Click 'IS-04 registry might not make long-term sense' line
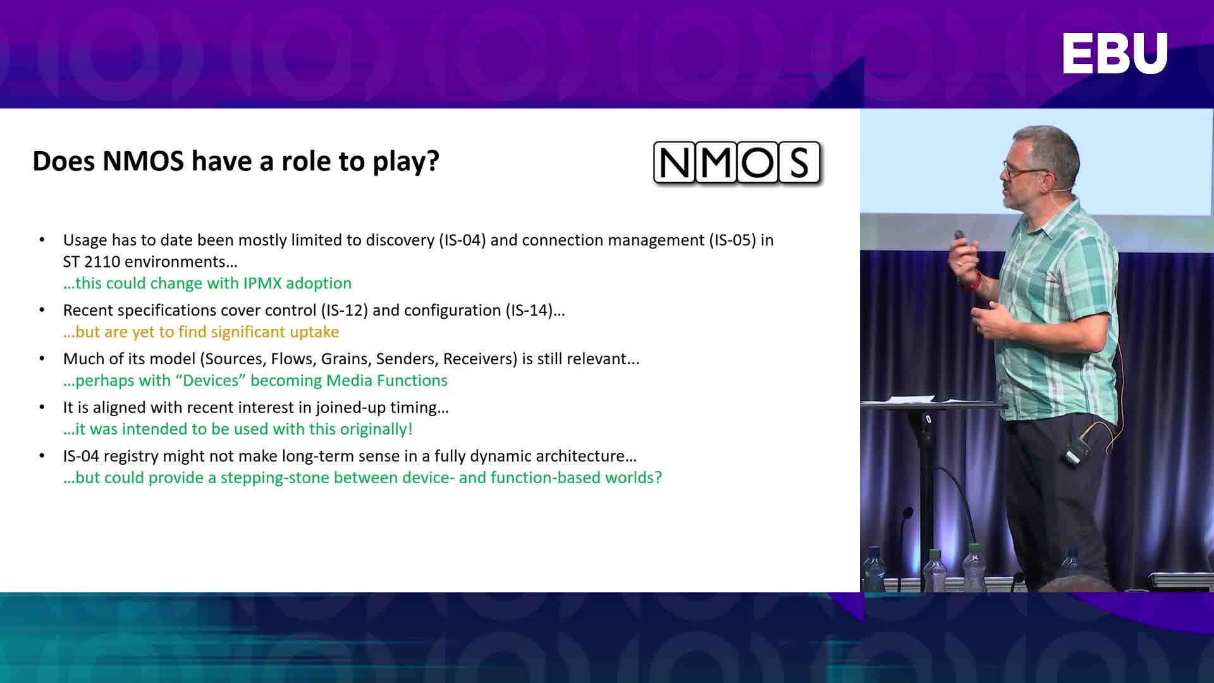This screenshot has width=1214, height=683. coord(350,457)
